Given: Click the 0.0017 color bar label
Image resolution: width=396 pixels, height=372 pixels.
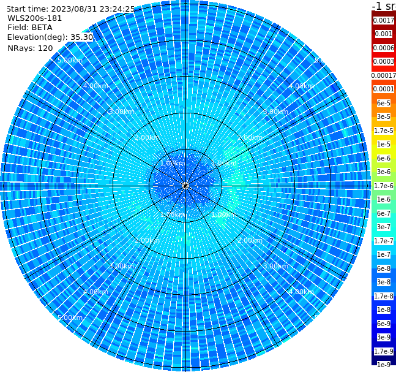Looking at the screenshot, I should (384, 20).
